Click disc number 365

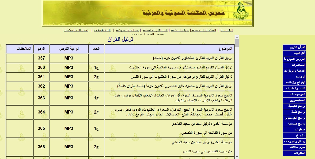tap(41, 129)
